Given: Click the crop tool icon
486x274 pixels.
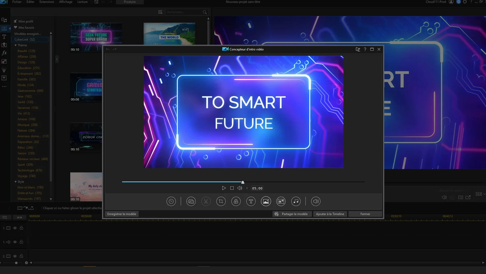Looking at the screenshot, I should tap(221, 201).
